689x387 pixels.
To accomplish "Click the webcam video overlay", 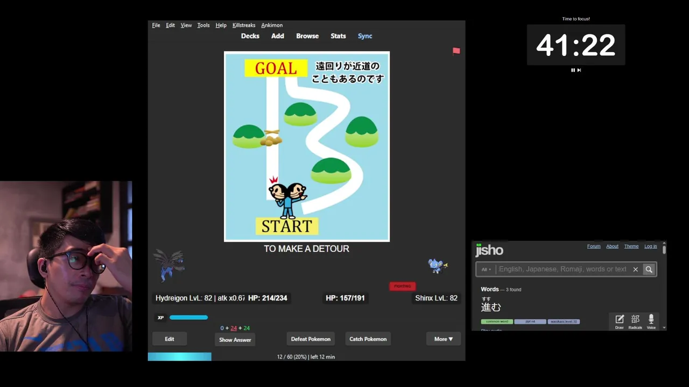I will [x=66, y=266].
